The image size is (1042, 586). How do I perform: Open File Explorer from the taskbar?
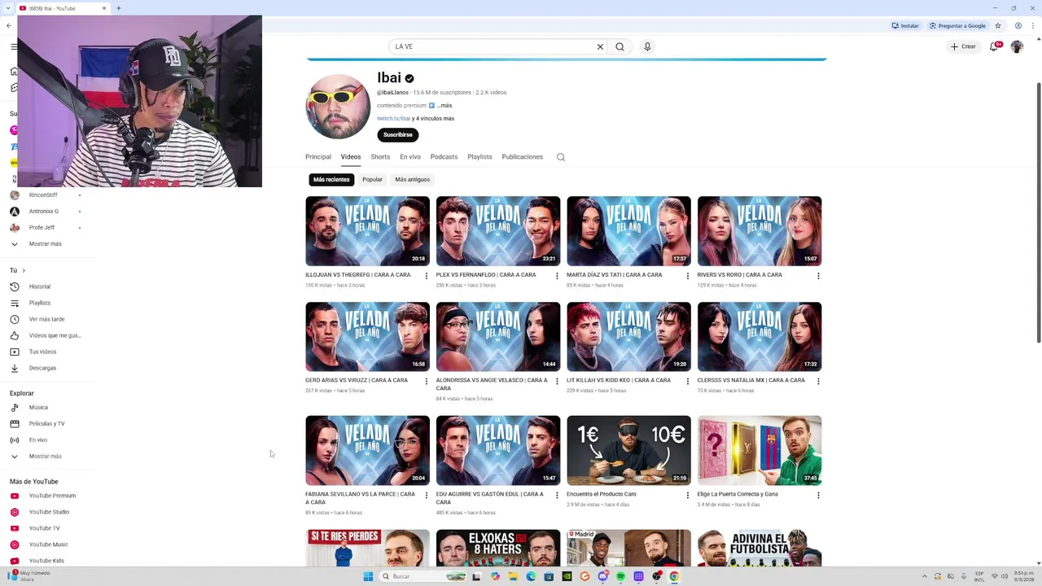click(x=513, y=576)
